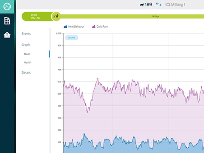Click the Milking 1 group label
The image size is (204, 153).
[x=178, y=5]
